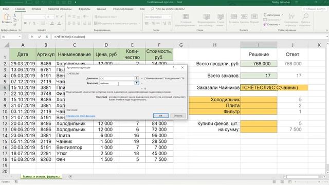This screenshot has width=329, height=185.
Task: Click OK in function arguments dialog
Action: pyautogui.click(x=161, y=116)
